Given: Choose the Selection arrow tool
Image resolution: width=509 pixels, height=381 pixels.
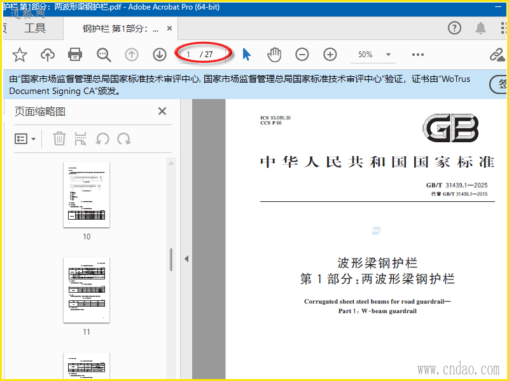Looking at the screenshot, I should (x=247, y=55).
